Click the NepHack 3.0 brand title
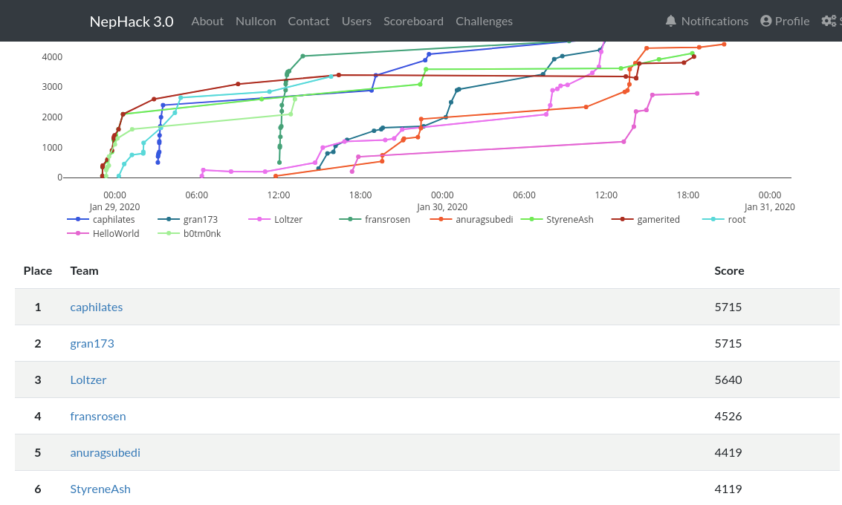 pyautogui.click(x=132, y=21)
